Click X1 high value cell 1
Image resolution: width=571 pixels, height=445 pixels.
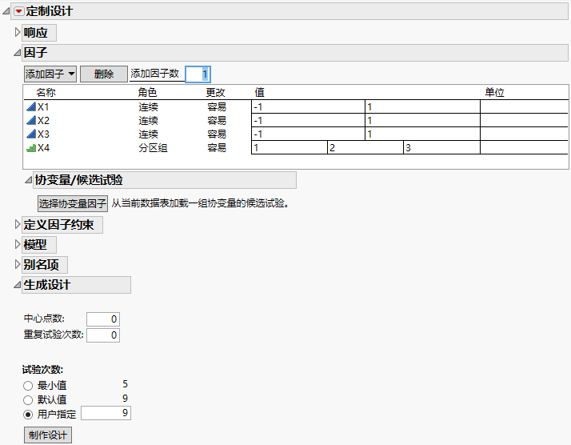[422, 106]
